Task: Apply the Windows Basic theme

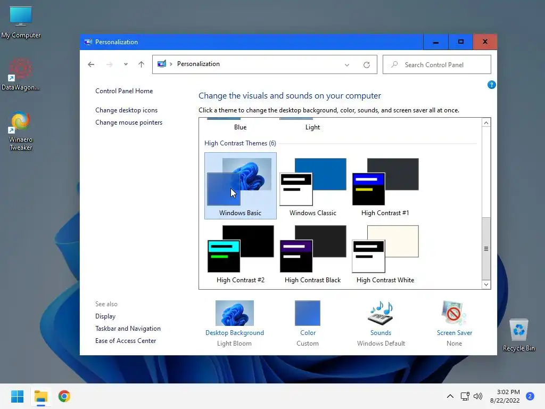Action: click(240, 186)
